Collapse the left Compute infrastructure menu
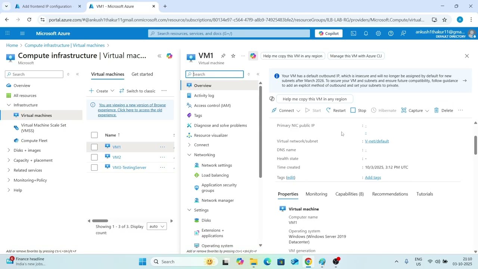The image size is (478, 269). click(x=77, y=74)
